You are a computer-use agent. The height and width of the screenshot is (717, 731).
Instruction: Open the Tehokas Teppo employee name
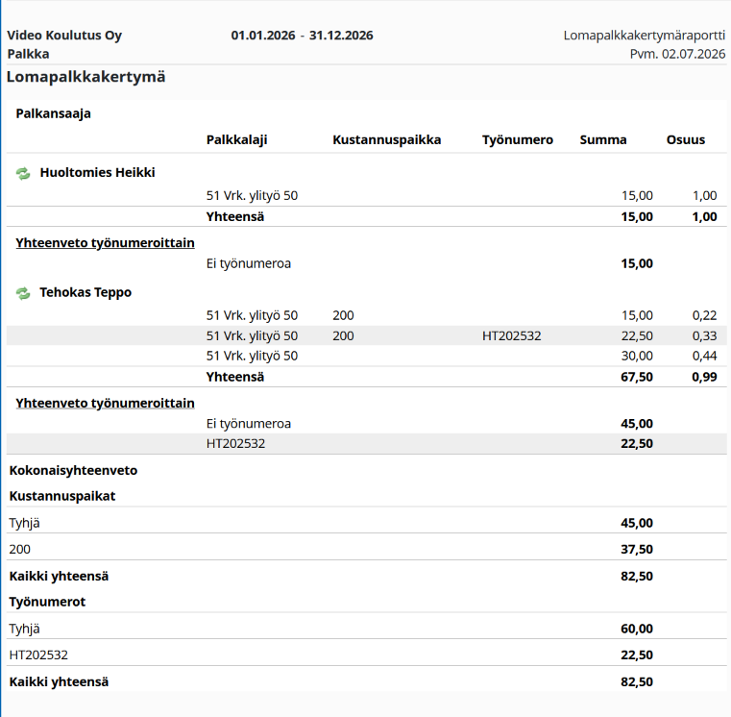pos(85,292)
